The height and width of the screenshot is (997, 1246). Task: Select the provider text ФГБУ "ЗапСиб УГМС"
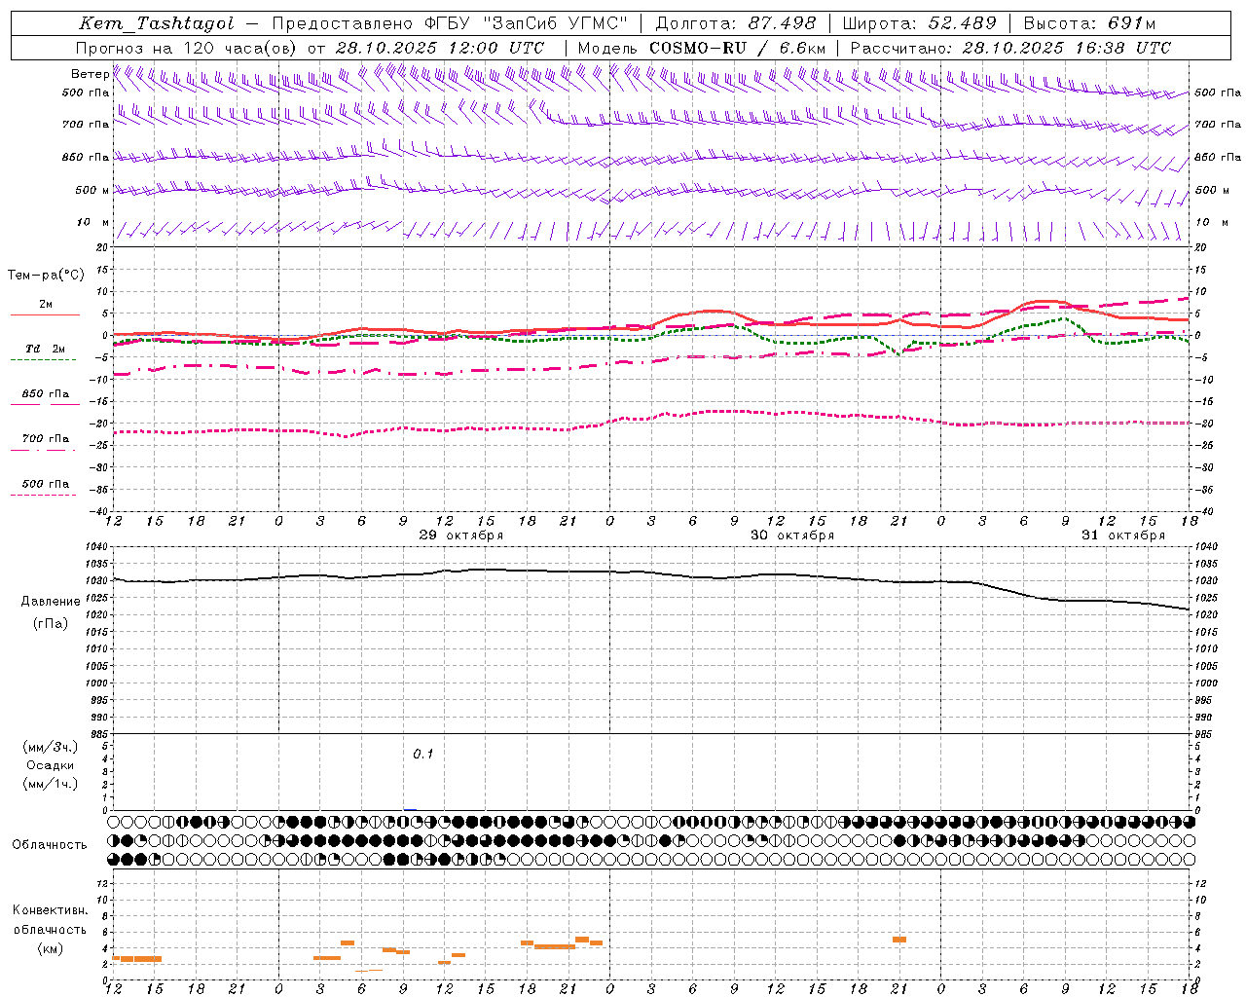point(526,24)
